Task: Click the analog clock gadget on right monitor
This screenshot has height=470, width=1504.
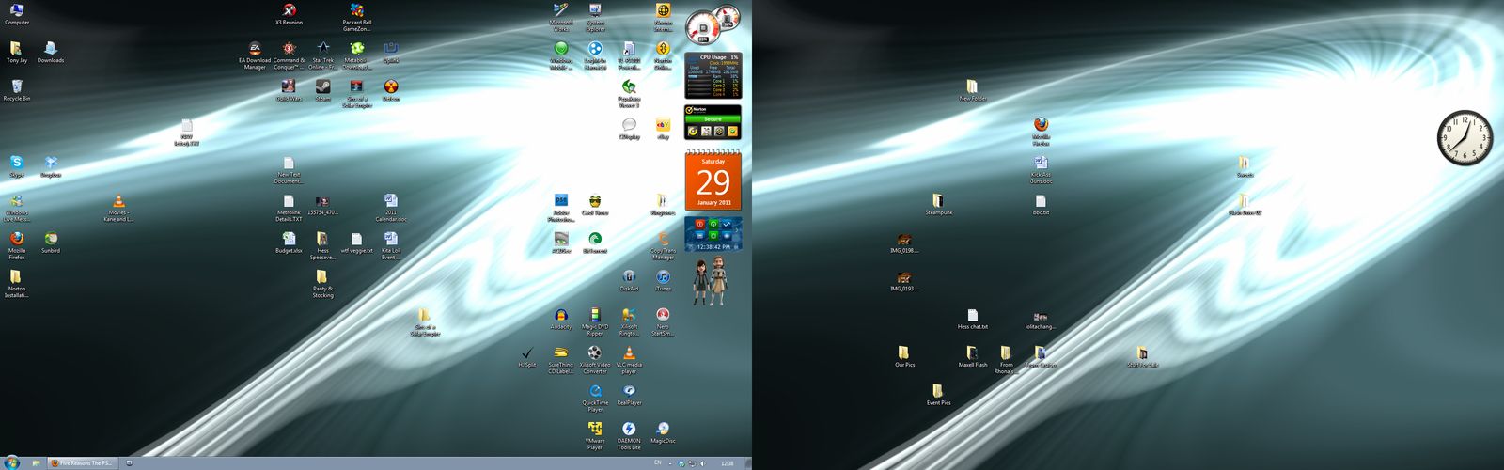Action: click(1465, 137)
